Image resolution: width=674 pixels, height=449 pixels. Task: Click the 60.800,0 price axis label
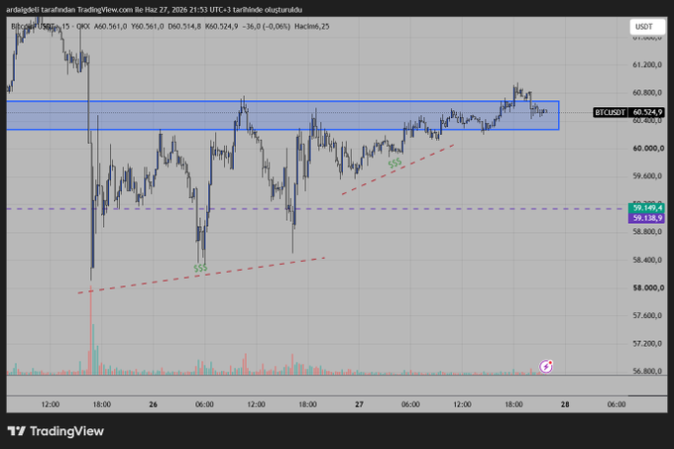(x=647, y=93)
